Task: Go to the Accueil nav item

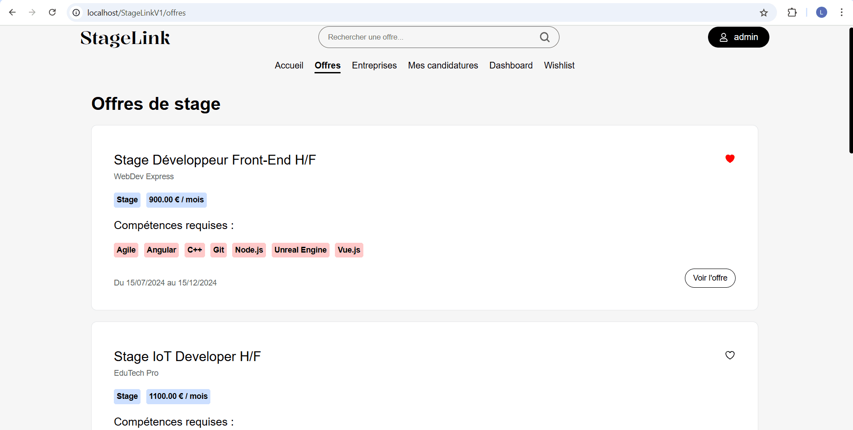Action: [289, 65]
